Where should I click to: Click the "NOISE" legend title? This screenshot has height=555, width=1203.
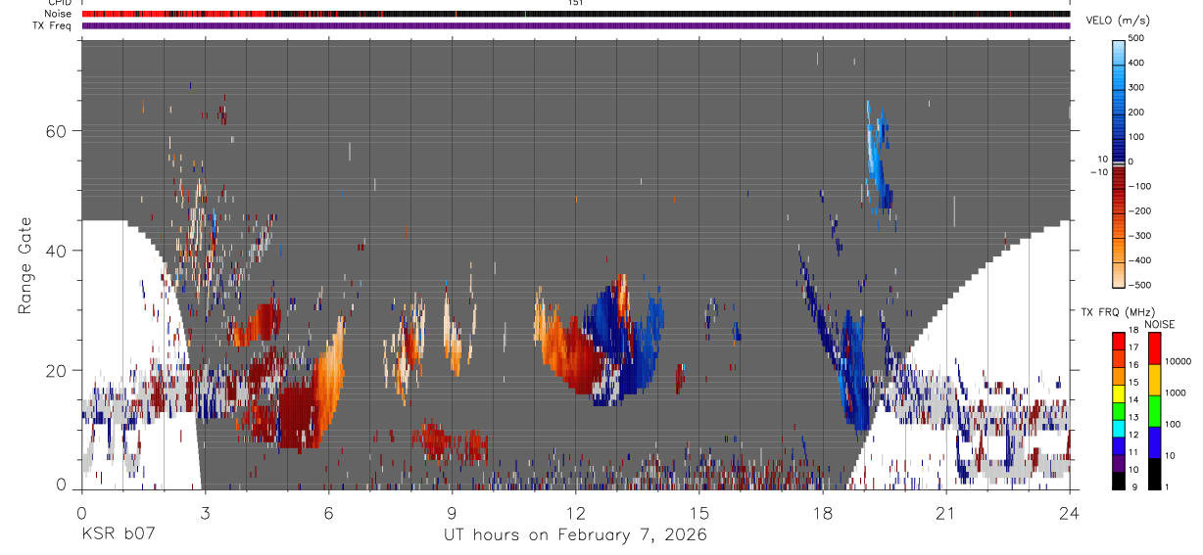click(1159, 324)
